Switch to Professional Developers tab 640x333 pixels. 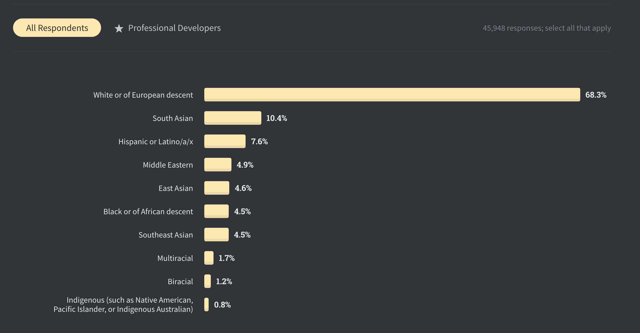[x=174, y=28]
